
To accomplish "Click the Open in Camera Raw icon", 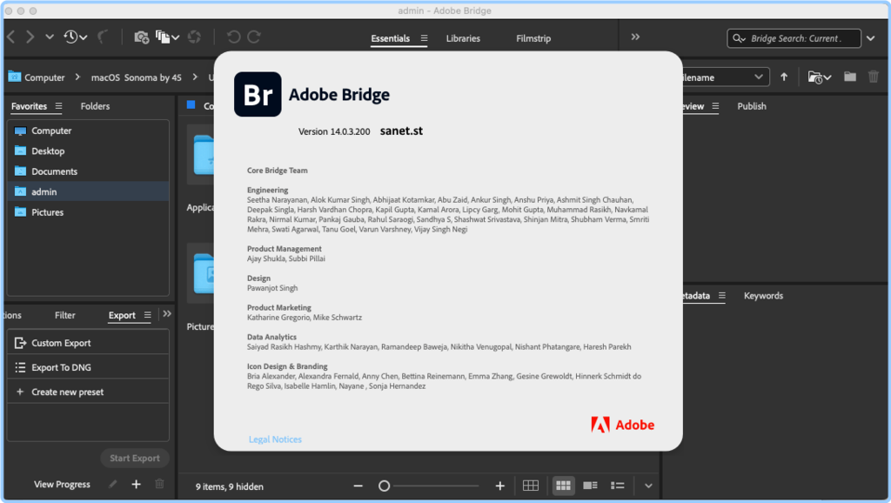I will [194, 37].
